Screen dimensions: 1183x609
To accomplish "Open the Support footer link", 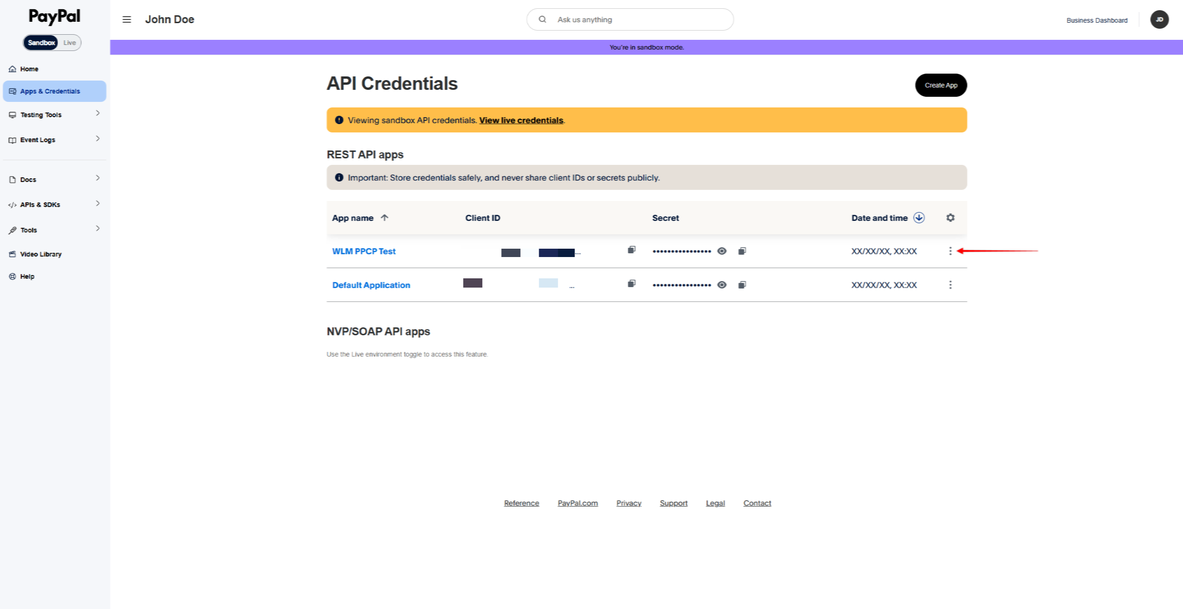I will (673, 503).
